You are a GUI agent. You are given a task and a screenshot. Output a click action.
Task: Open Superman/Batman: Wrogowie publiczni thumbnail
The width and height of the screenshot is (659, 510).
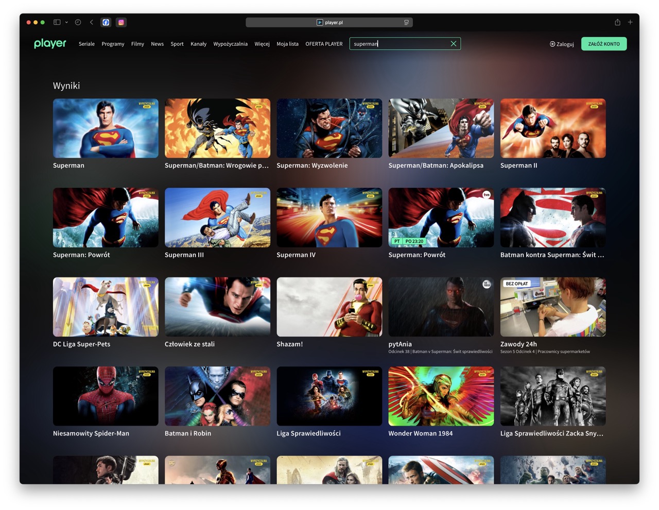click(217, 128)
